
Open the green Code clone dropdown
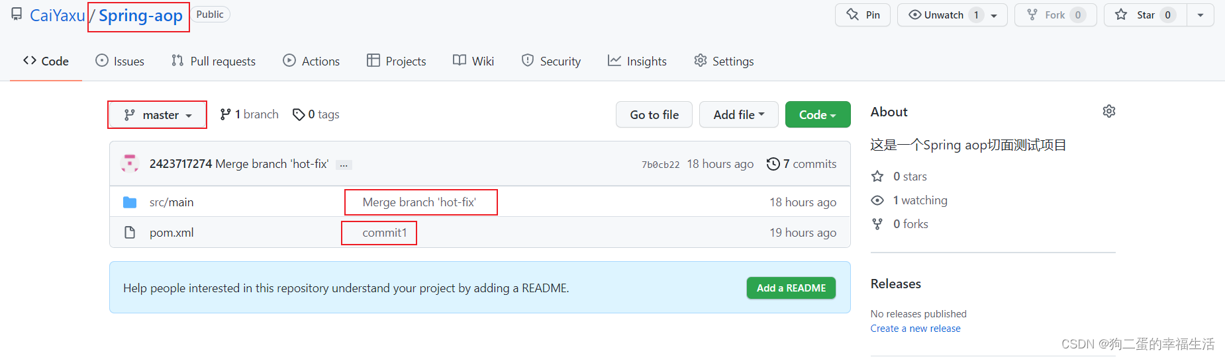click(818, 114)
